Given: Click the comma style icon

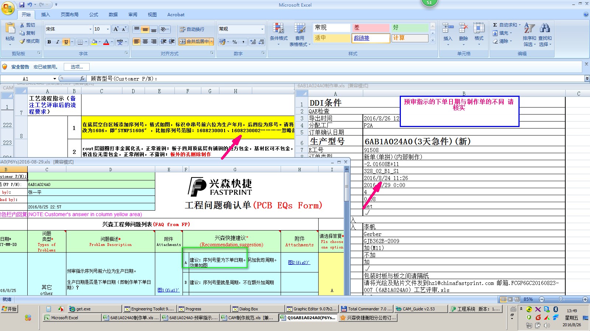Looking at the screenshot, I should 243,42.
